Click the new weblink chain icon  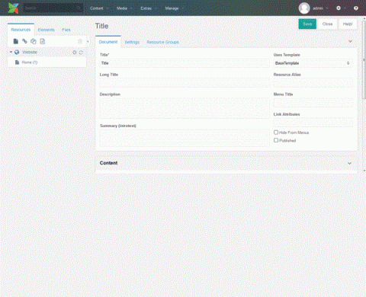click(x=24, y=41)
